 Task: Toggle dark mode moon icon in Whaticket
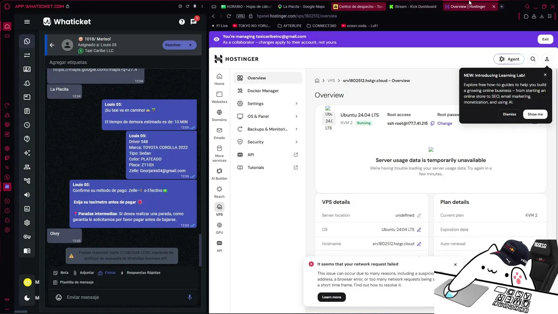pos(27,298)
